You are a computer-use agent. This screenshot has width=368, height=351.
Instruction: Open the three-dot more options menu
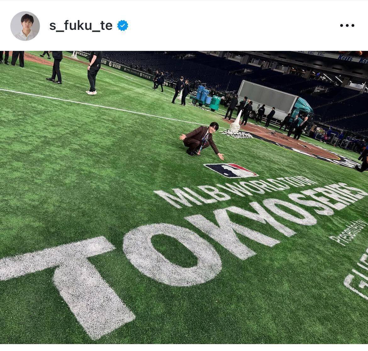(347, 25)
